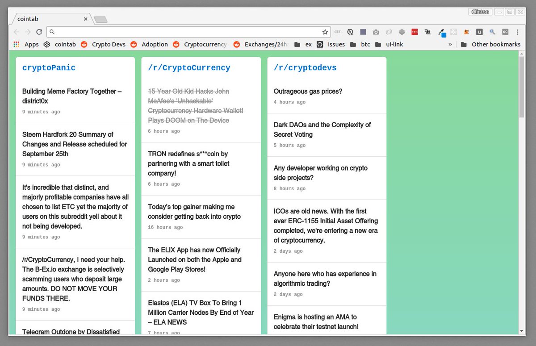Show hidden bookmarks via double chevron
536x346 pixels.
pyautogui.click(x=450, y=44)
